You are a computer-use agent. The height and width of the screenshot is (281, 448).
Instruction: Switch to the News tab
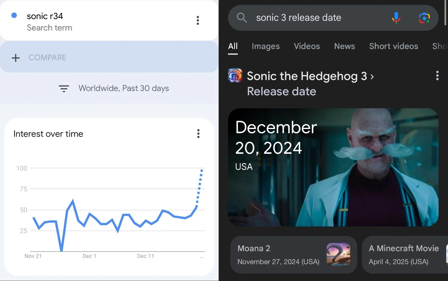tap(344, 46)
